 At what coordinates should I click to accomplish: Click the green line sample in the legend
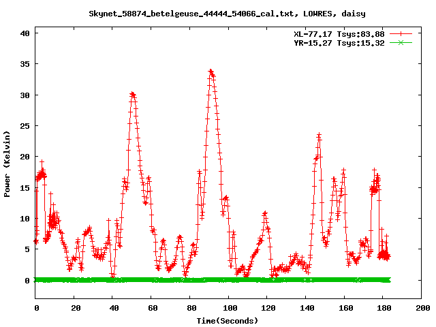(x=401, y=42)
